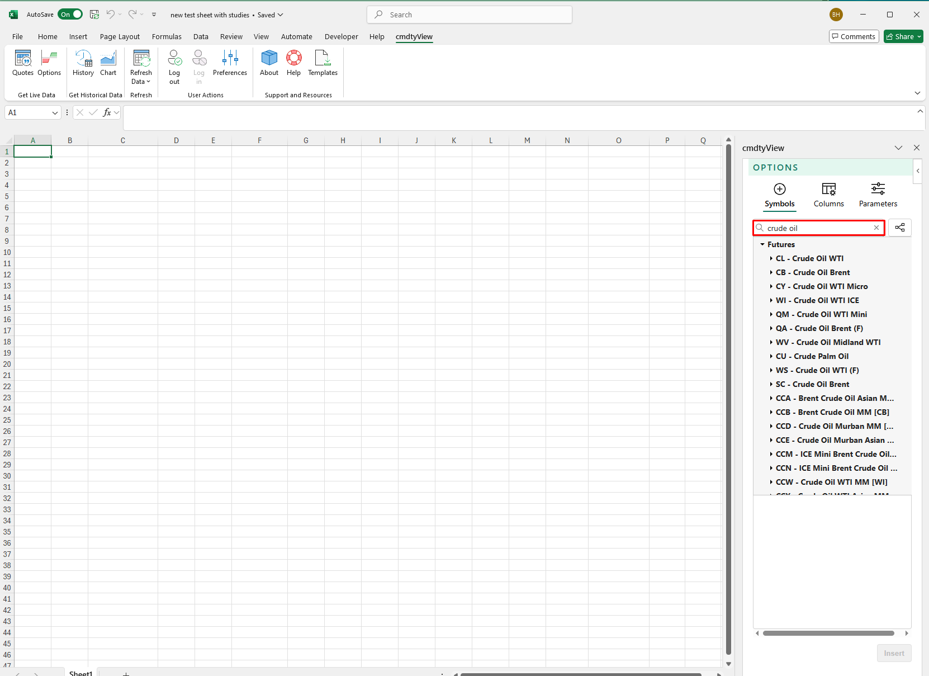The height and width of the screenshot is (676, 929).
Task: Close the cmdtyView task pane
Action: click(916, 148)
